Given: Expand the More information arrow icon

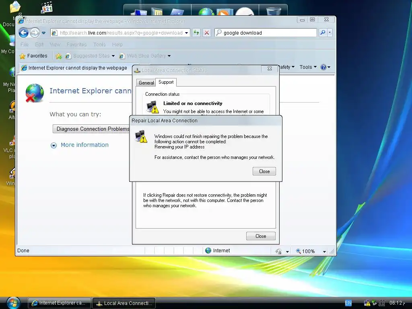Looking at the screenshot, I should [x=54, y=145].
